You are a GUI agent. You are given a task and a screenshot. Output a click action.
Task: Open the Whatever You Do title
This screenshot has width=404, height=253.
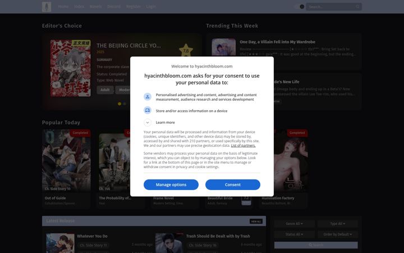(92, 236)
